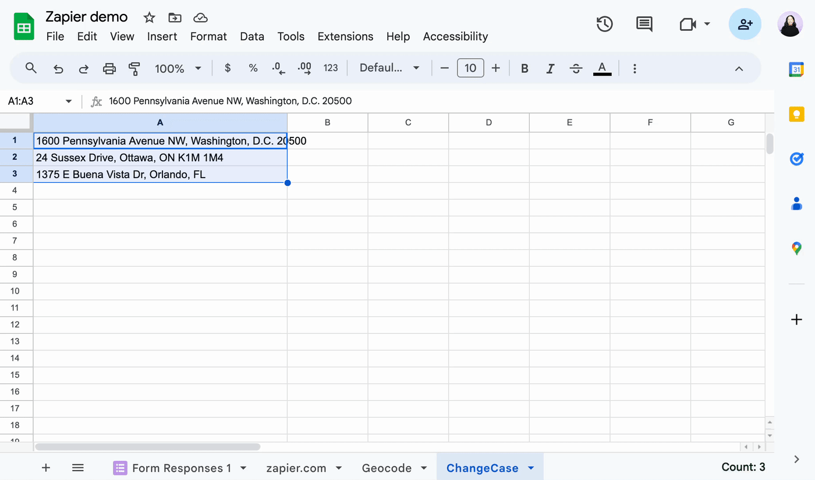Decrease font size minus button
Viewport: 815px width, 480px height.
(x=445, y=68)
